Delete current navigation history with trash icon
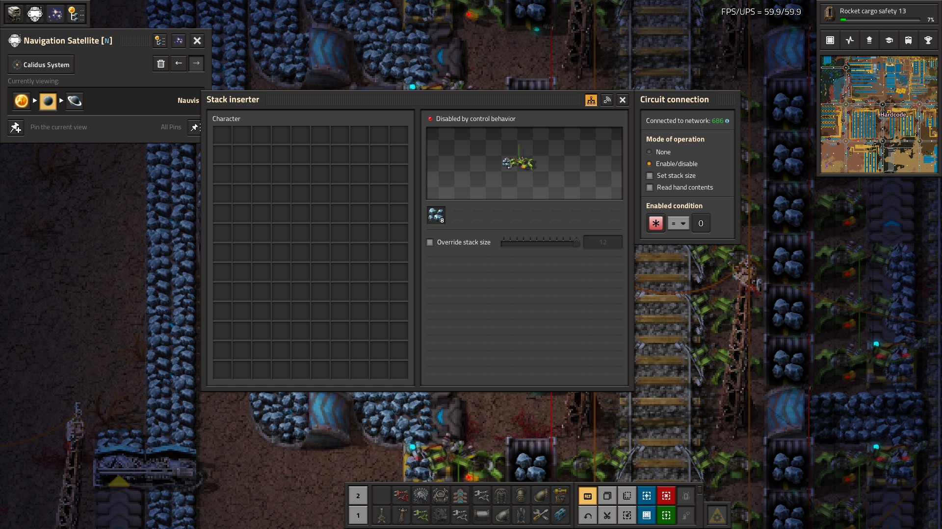Image resolution: width=942 pixels, height=529 pixels. pos(161,64)
